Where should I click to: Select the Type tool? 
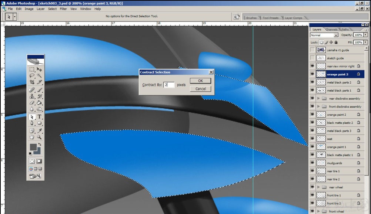click(x=39, y=117)
